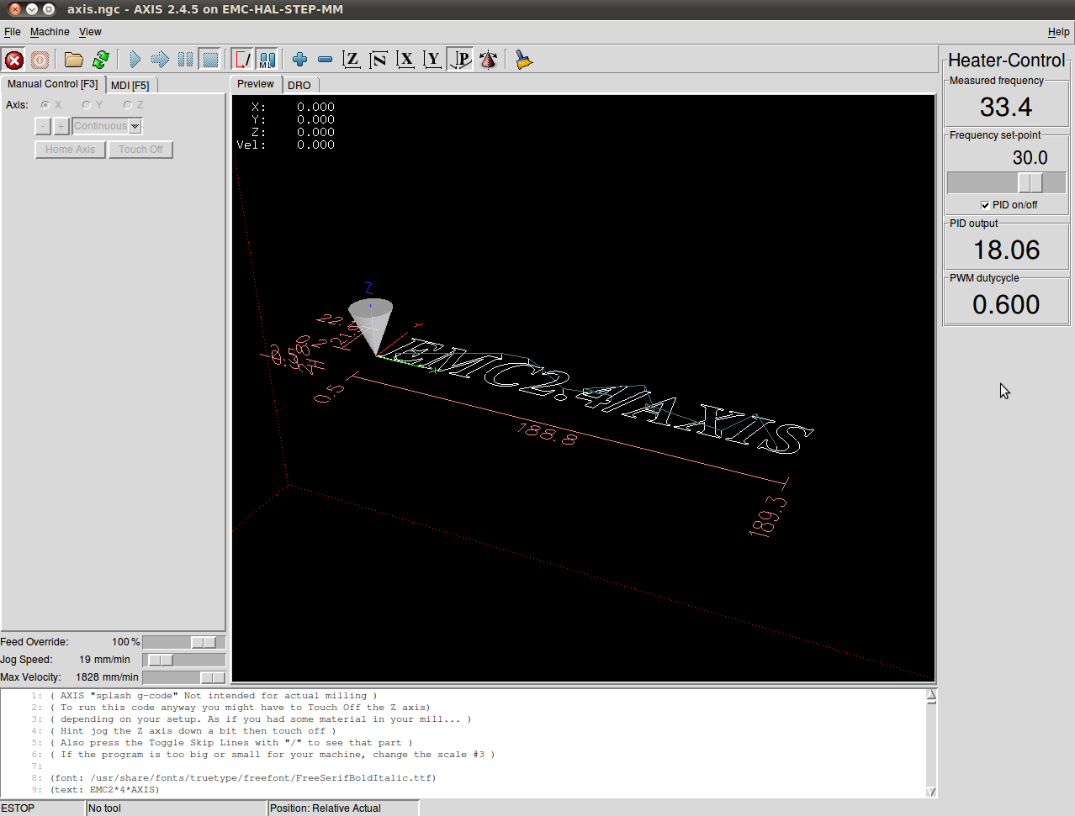Click the Home Axis button
Viewport: 1075px width, 816px height.
(x=71, y=150)
